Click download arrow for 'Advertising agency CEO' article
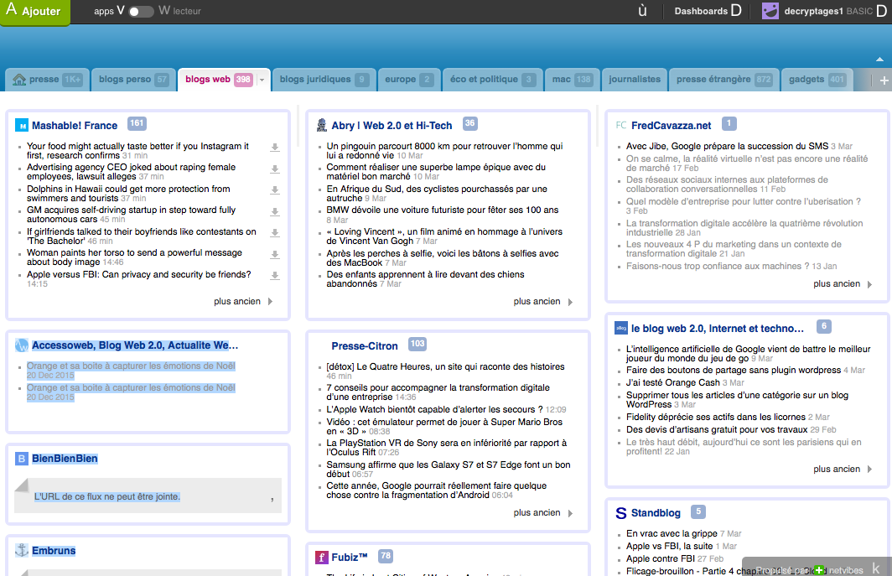The width and height of the screenshot is (892, 576). [x=275, y=169]
